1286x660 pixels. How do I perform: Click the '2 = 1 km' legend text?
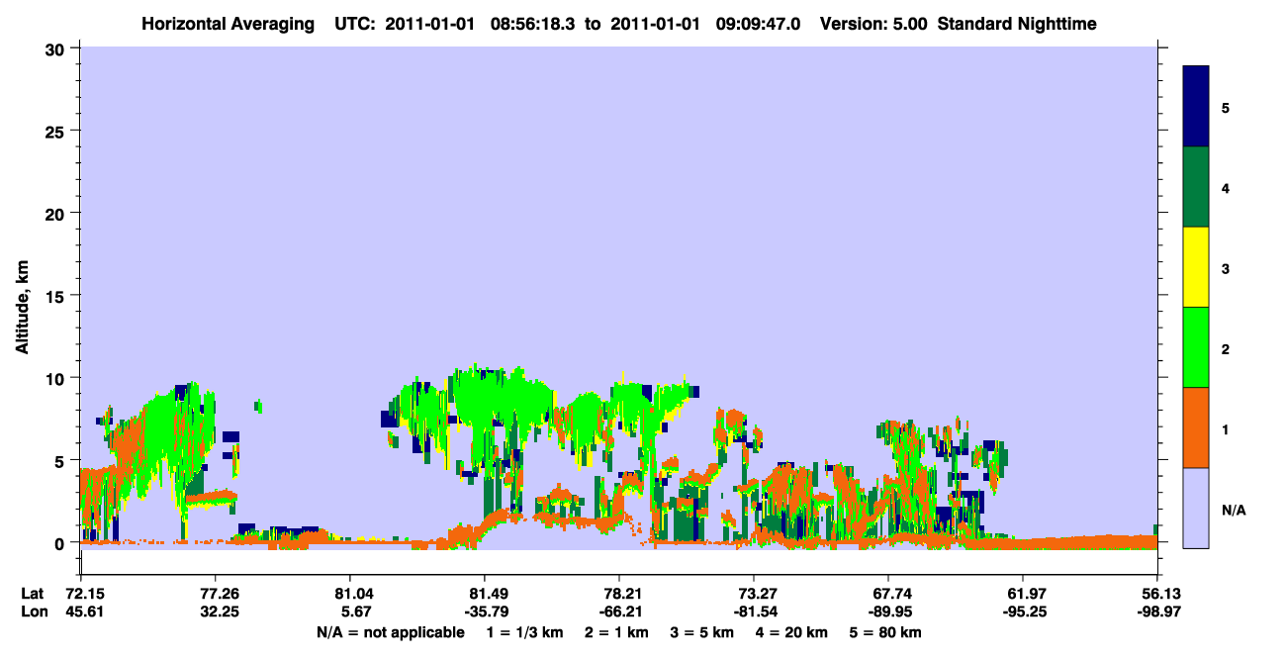pos(616,633)
